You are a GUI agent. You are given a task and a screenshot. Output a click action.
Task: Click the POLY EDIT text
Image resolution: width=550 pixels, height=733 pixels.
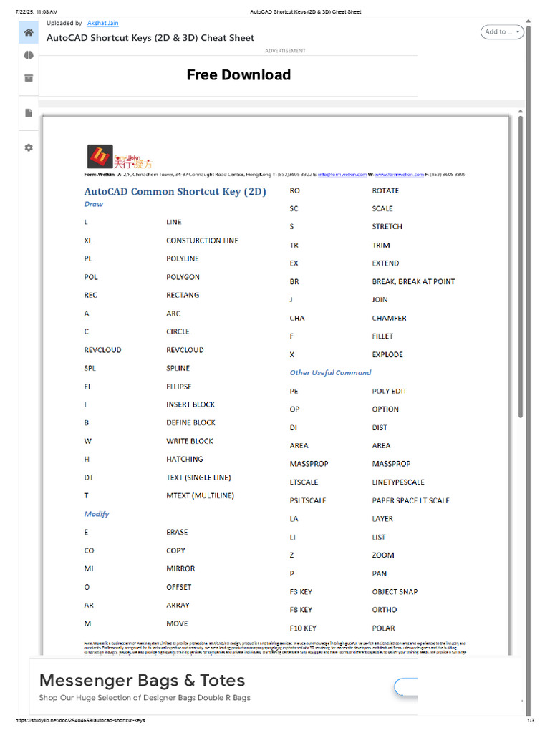[x=389, y=391]
